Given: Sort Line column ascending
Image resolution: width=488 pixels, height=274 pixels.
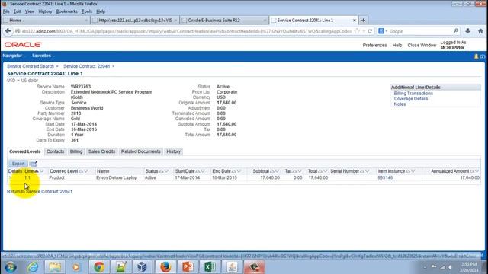Looking at the screenshot, I should [37, 171].
